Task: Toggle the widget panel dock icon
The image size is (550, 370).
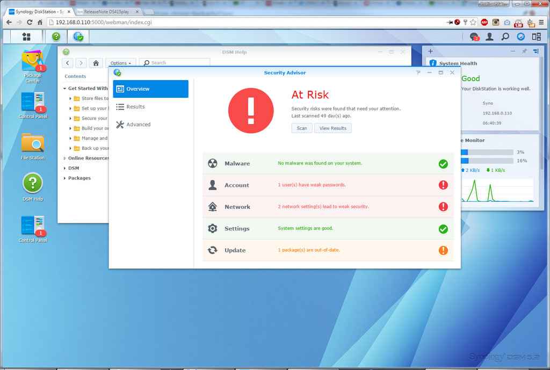Action: pos(535,51)
